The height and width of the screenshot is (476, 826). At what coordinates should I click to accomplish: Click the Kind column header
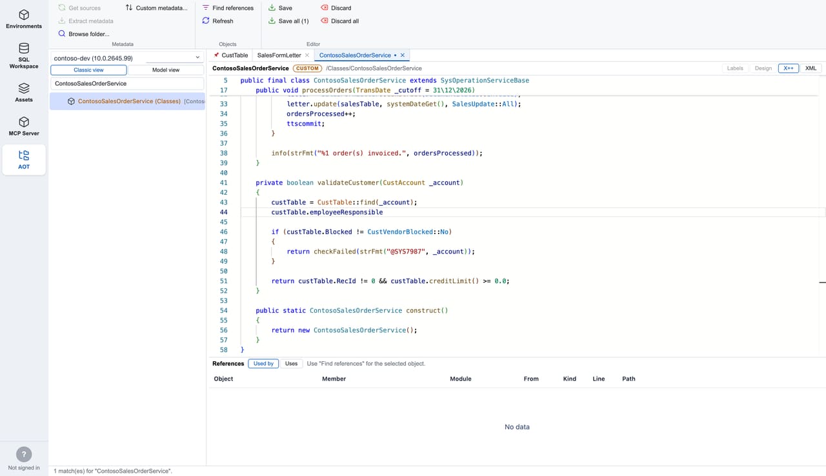pyautogui.click(x=570, y=379)
